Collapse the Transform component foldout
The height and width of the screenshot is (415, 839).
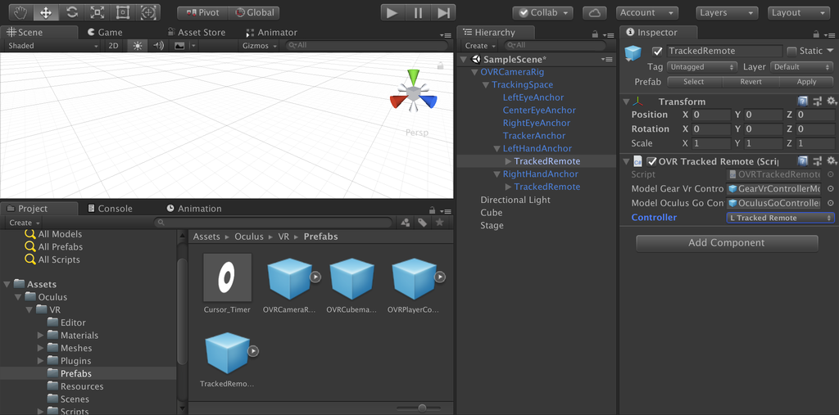tap(625, 101)
